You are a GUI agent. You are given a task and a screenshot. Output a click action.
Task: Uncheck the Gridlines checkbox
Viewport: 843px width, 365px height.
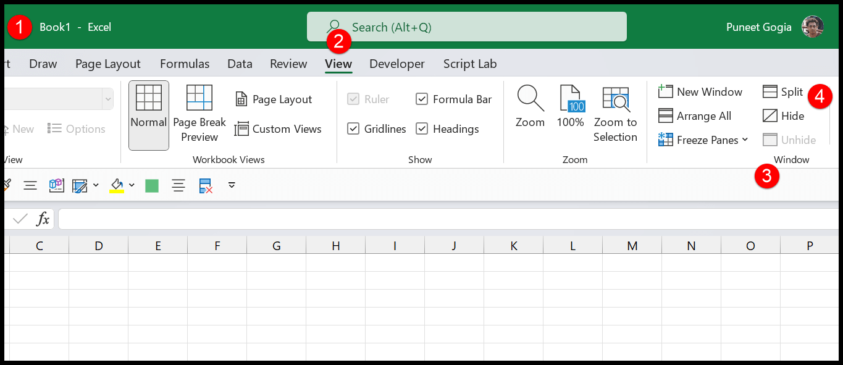(x=353, y=128)
